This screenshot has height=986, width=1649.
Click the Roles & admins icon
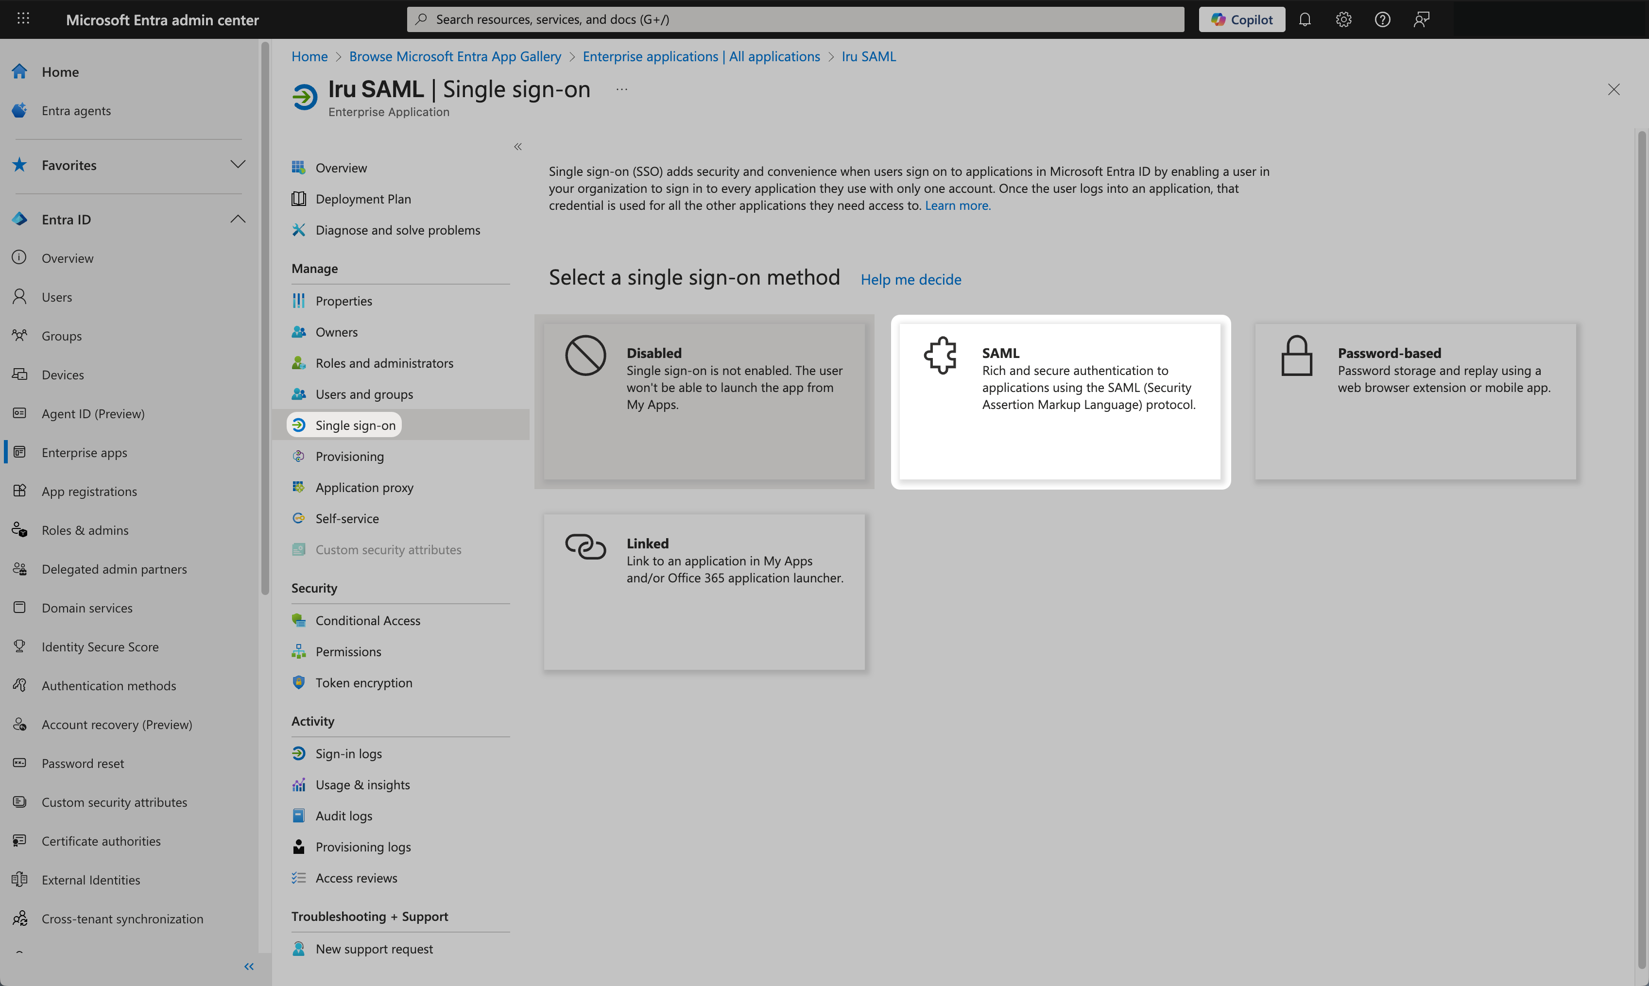[20, 529]
